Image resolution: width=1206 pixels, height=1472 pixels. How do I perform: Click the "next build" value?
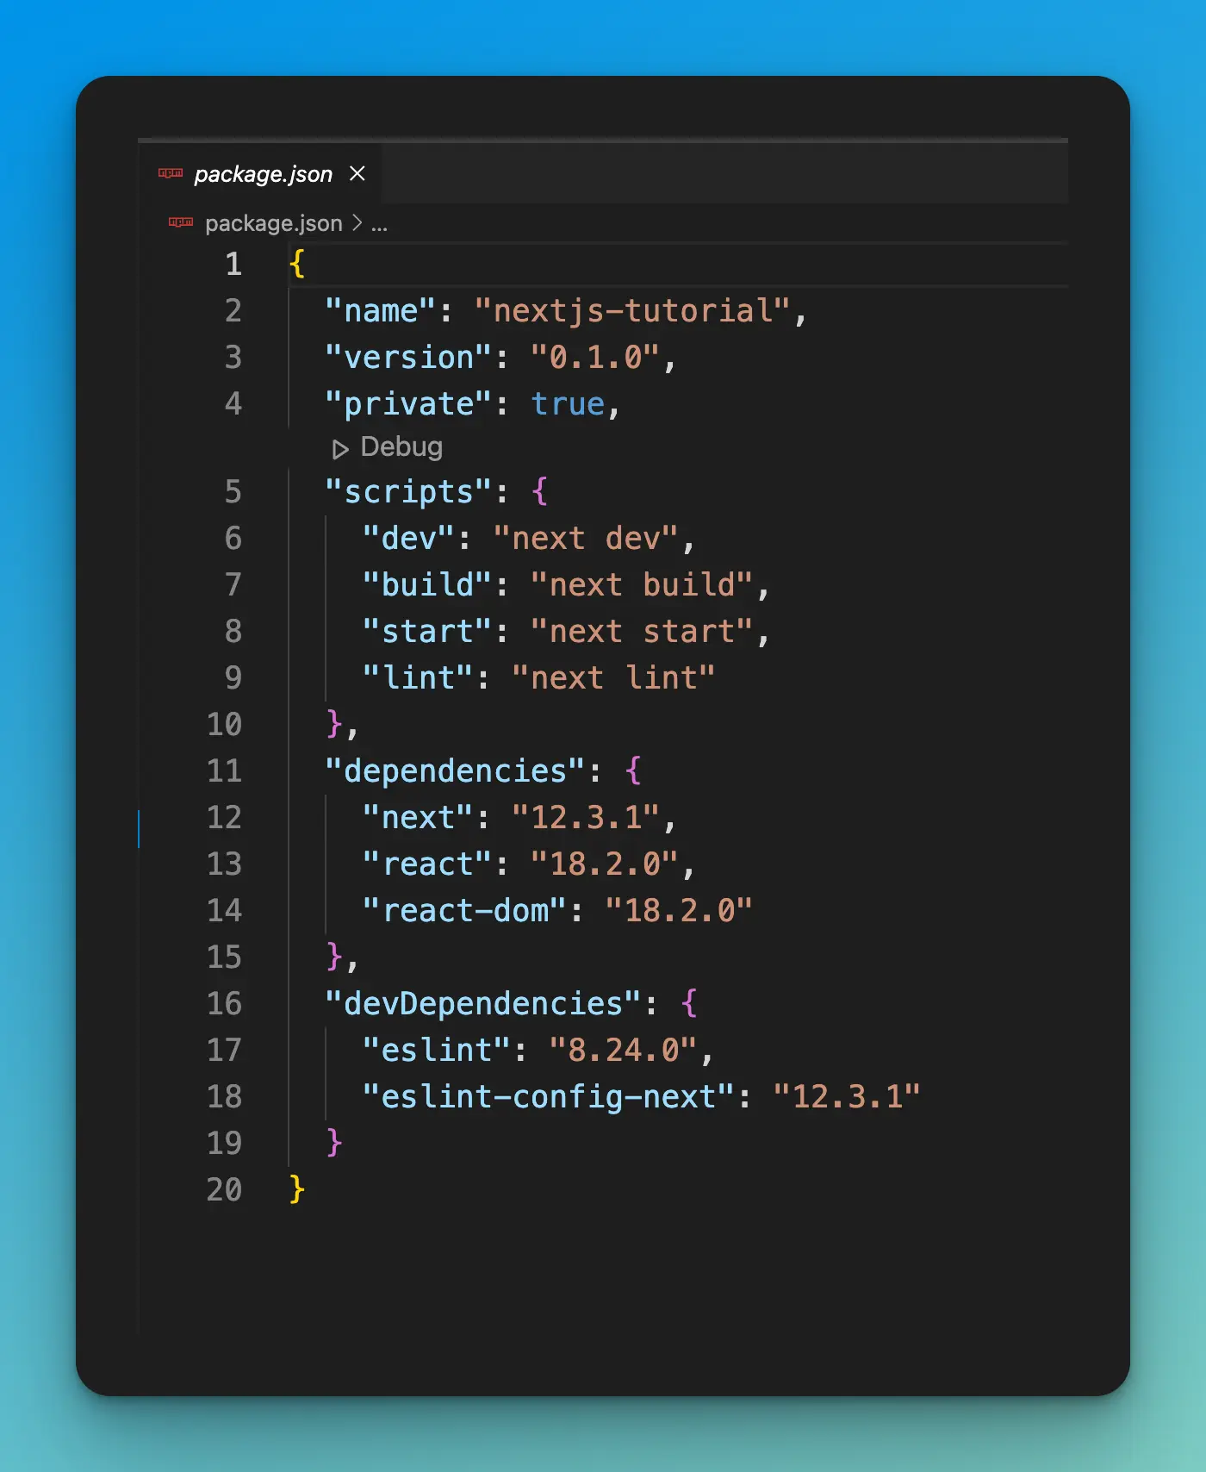(642, 585)
